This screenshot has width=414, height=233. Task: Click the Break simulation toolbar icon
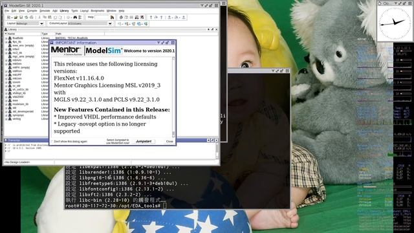click(x=142, y=17)
